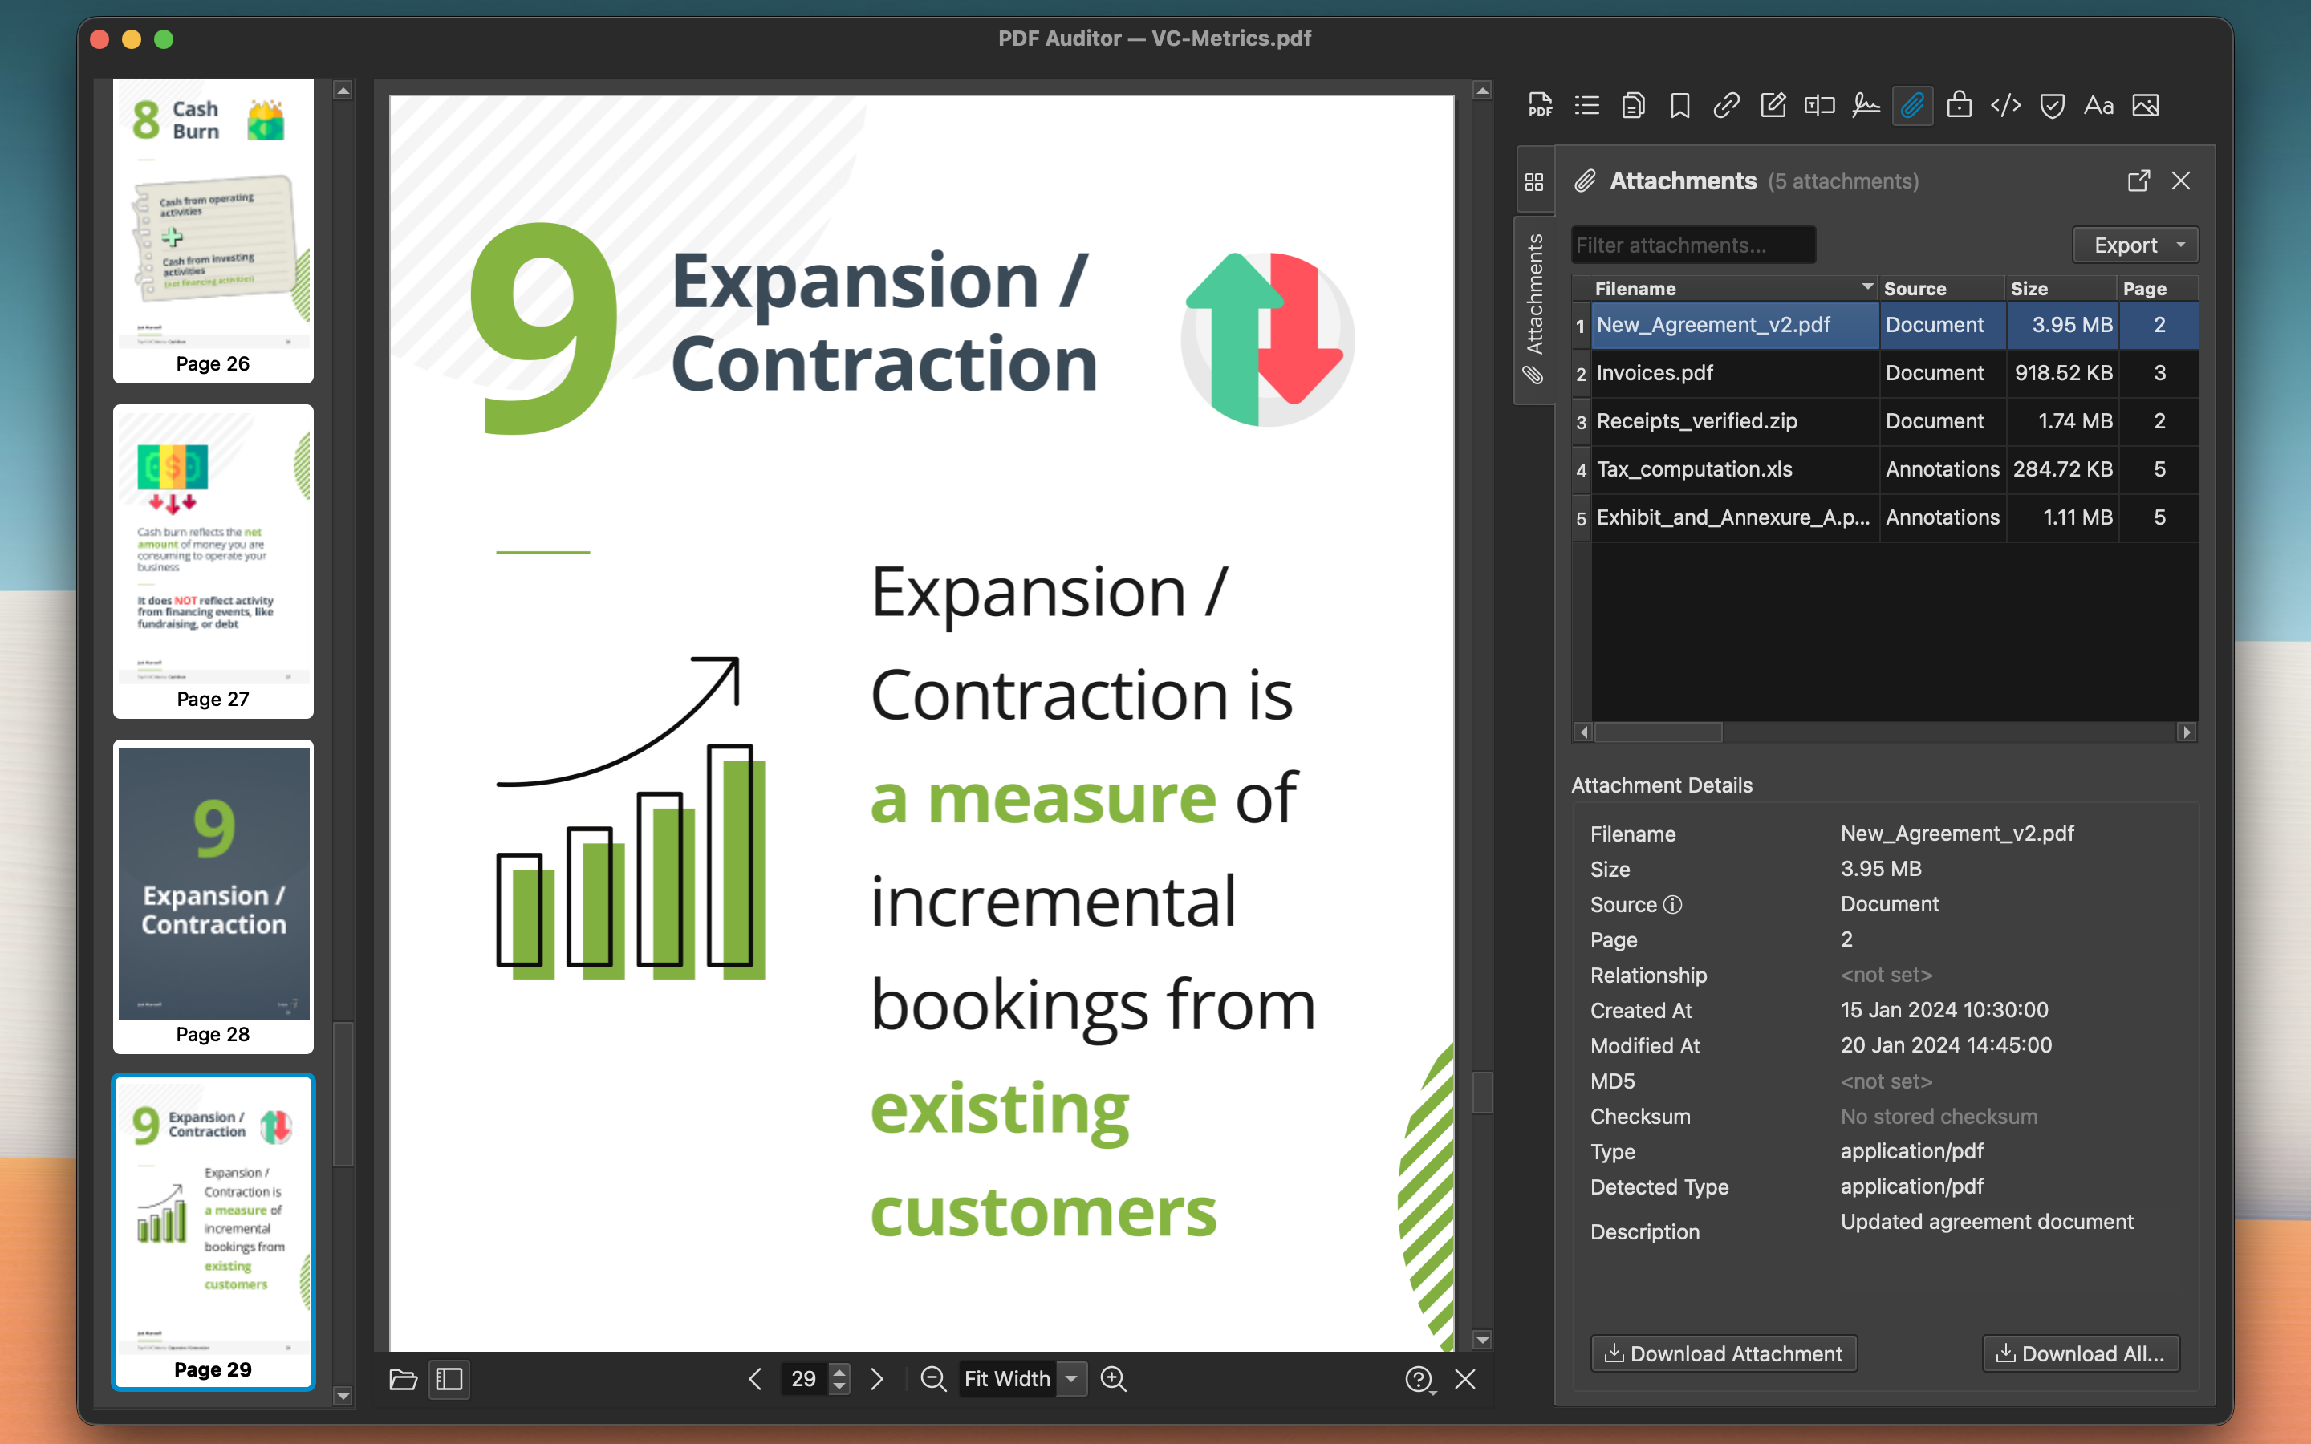This screenshot has height=1444, width=2311.
Task: Open the Export dropdown
Action: pos(2134,245)
